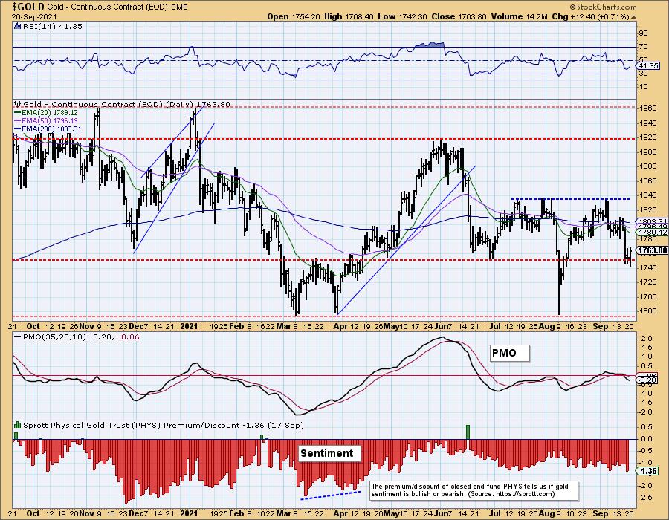Click the EMA(20) 1789.12 legend entry
This screenshot has height=520, width=669.
46,112
